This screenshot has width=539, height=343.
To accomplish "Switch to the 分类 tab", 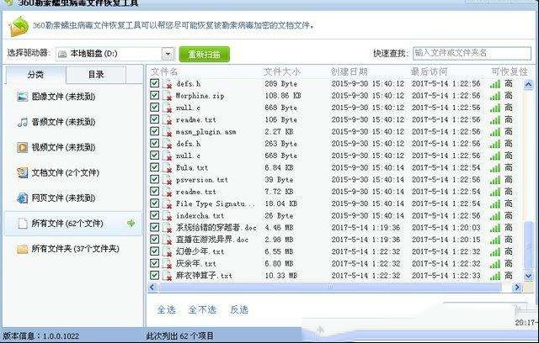I will [35, 75].
